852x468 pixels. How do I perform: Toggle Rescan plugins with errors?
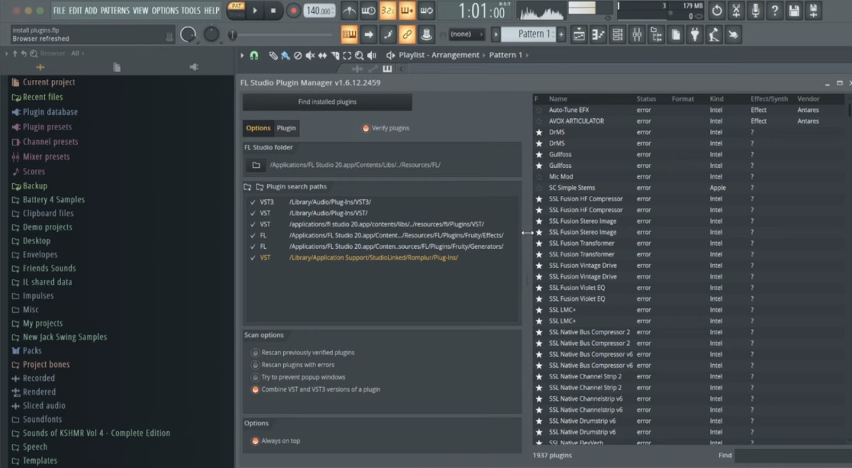click(x=255, y=365)
